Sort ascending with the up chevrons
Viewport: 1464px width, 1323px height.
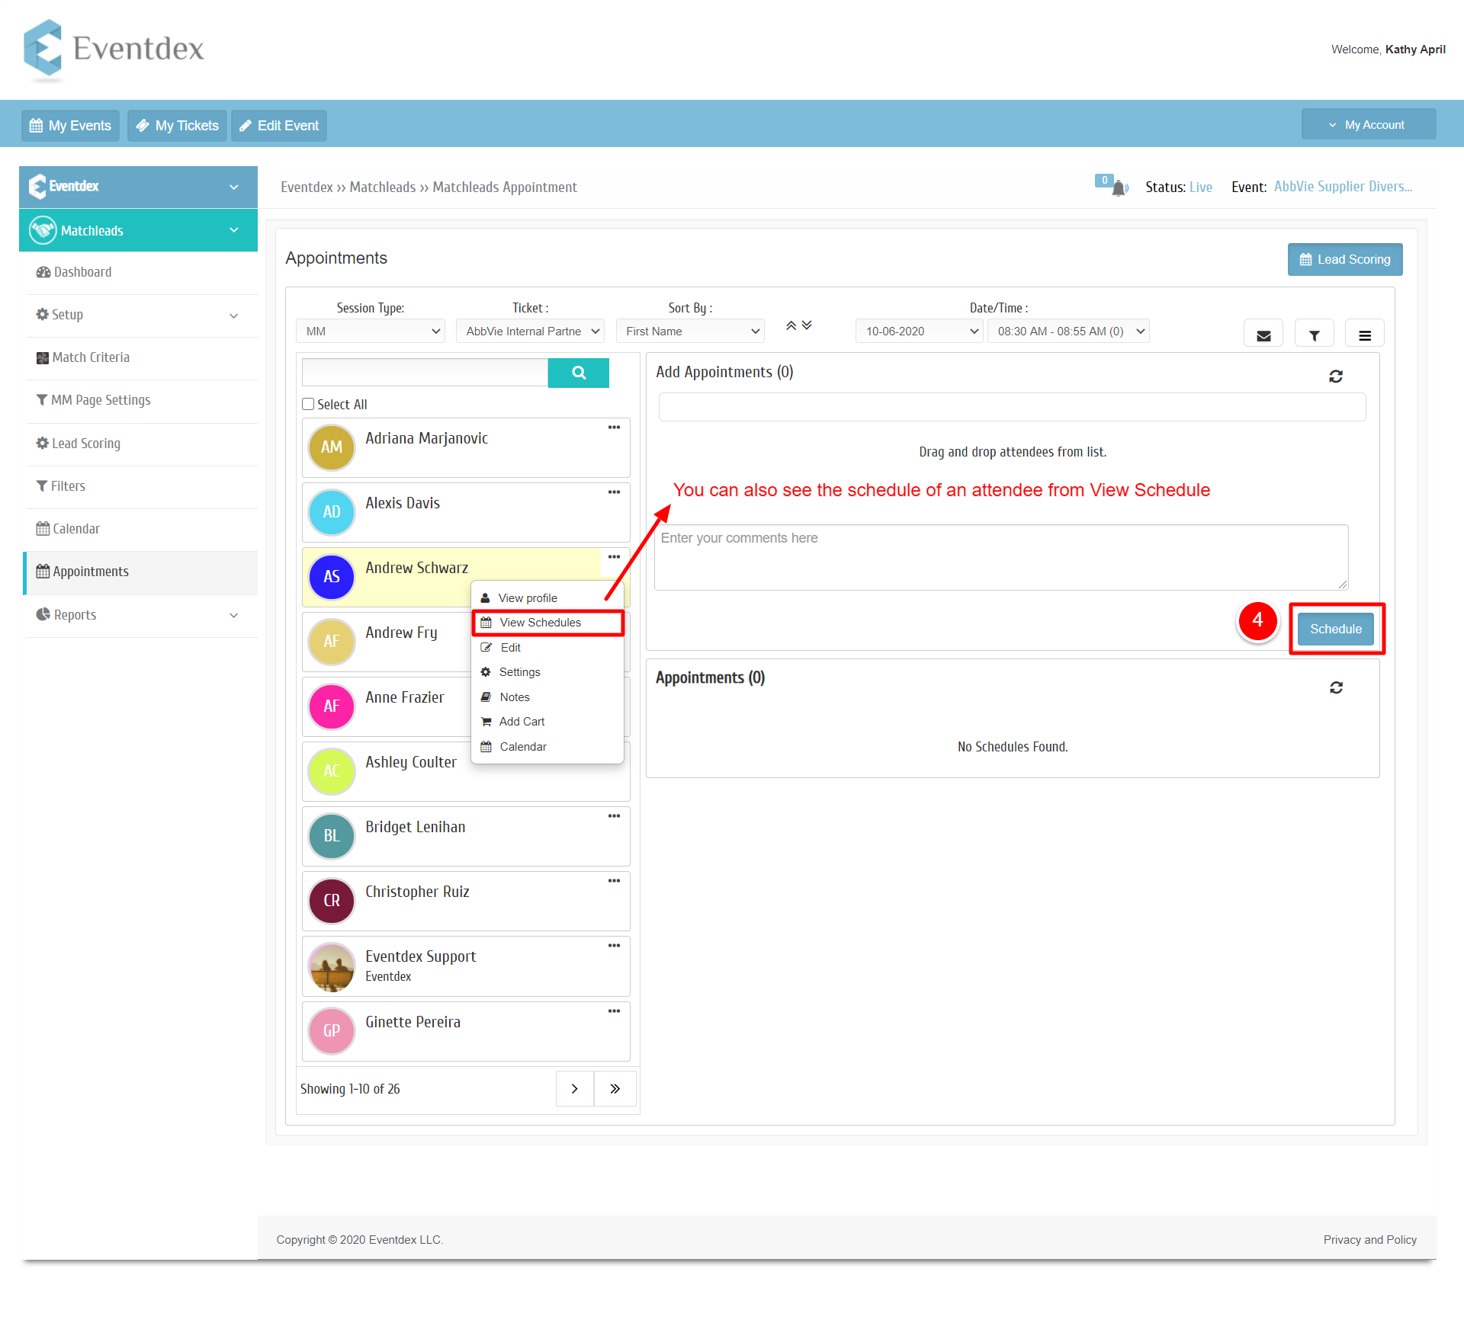(x=791, y=325)
